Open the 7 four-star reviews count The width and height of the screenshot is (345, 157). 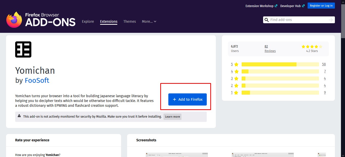click(x=325, y=71)
